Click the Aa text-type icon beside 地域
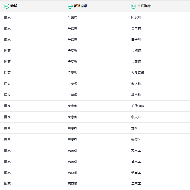Image resolution: width=190 pixels, height=190 pixels. click(7, 6)
